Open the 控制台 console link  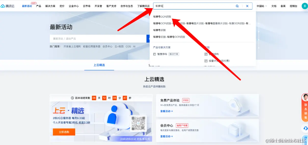tap(293, 6)
